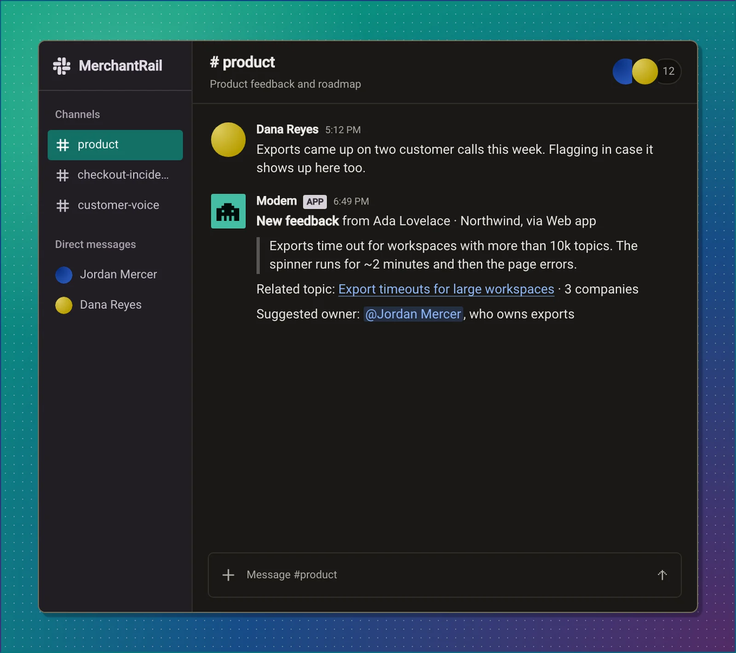
Task: Switch to the customer-voice channel
Action: pos(115,205)
